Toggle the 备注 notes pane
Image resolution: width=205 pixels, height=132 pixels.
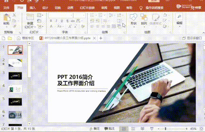(x=95, y=129)
